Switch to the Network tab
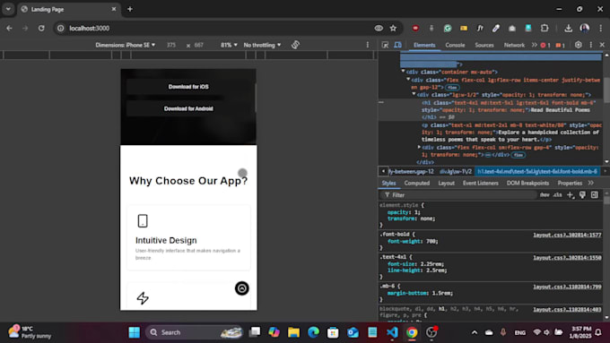The image size is (610, 343). tap(514, 45)
